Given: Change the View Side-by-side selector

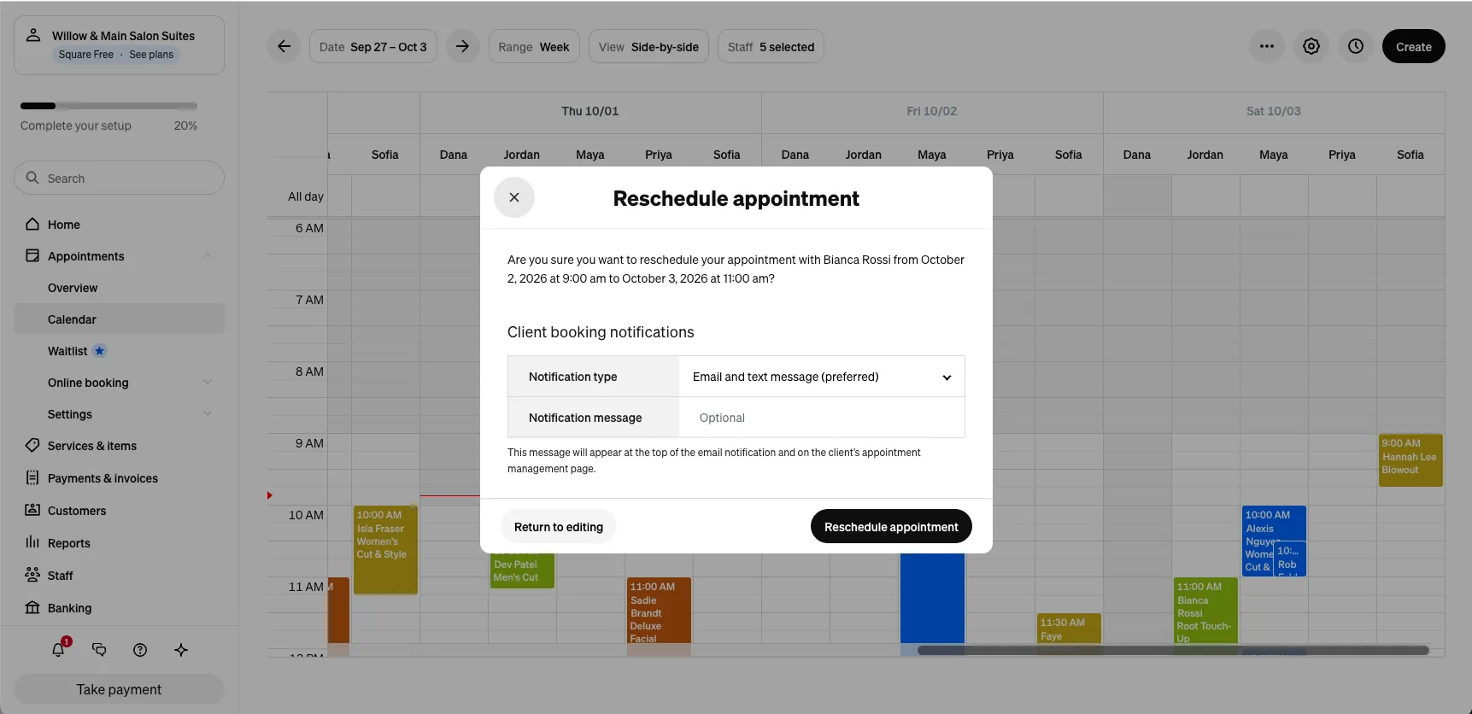Looking at the screenshot, I should [x=648, y=47].
